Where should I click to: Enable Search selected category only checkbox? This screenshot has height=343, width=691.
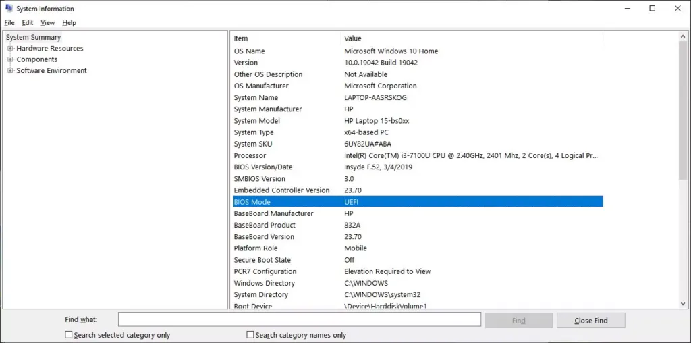[69, 335]
